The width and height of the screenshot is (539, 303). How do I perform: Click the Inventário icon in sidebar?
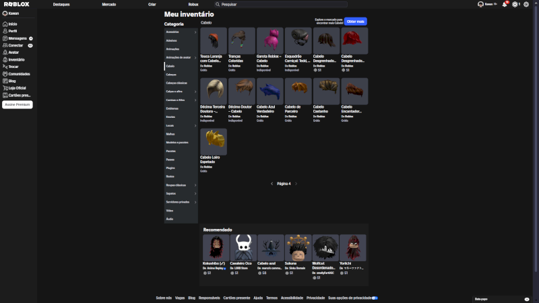click(x=5, y=60)
